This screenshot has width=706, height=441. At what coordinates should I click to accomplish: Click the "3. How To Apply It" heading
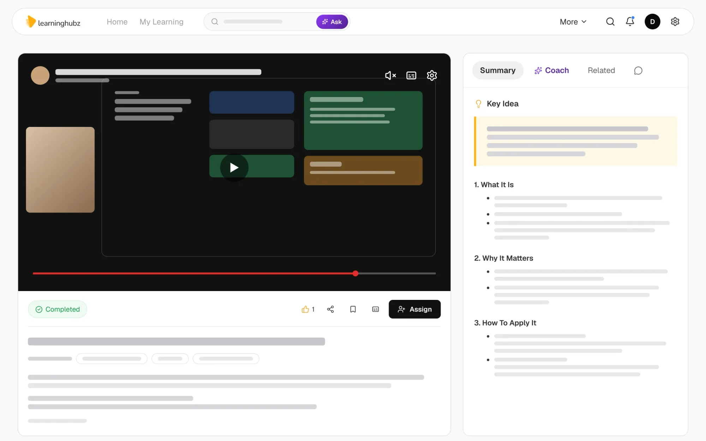[x=505, y=323]
